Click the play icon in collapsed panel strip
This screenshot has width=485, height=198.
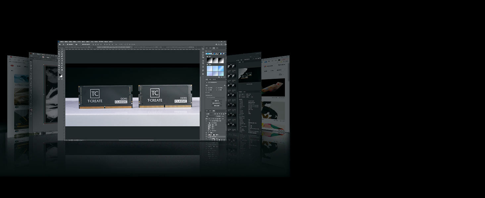click(203, 74)
